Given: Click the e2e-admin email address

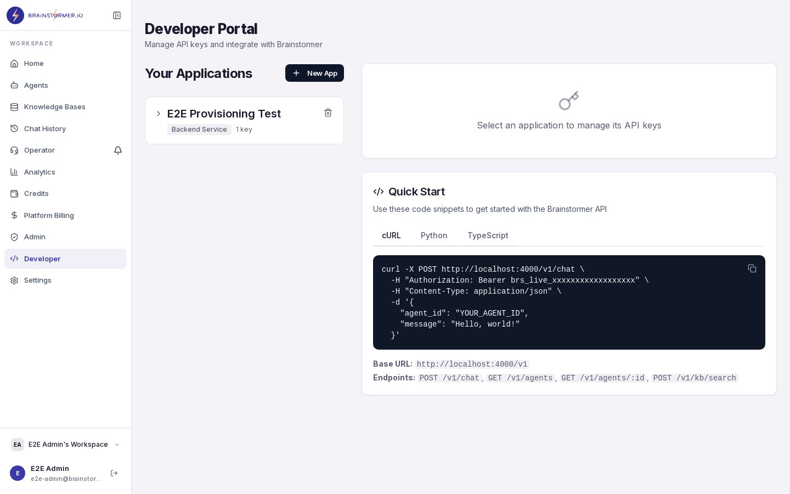Looking at the screenshot, I should 66,479.
